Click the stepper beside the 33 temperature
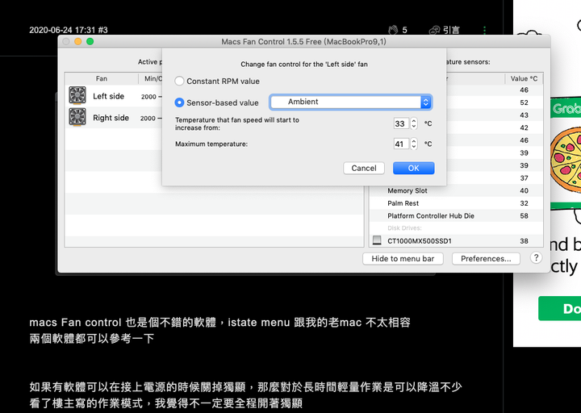Screen dimensions: 581x413 coord(413,123)
